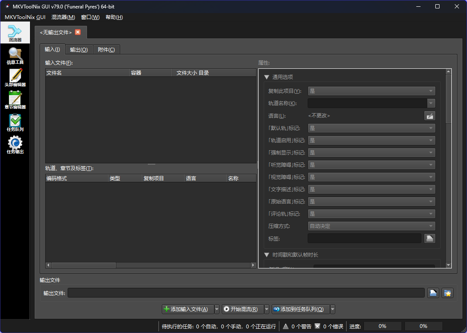Click the 文件大小 column header
This screenshot has width=467, height=333.
pos(185,73)
